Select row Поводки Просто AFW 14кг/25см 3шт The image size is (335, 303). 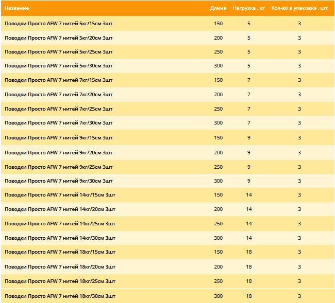167,223
